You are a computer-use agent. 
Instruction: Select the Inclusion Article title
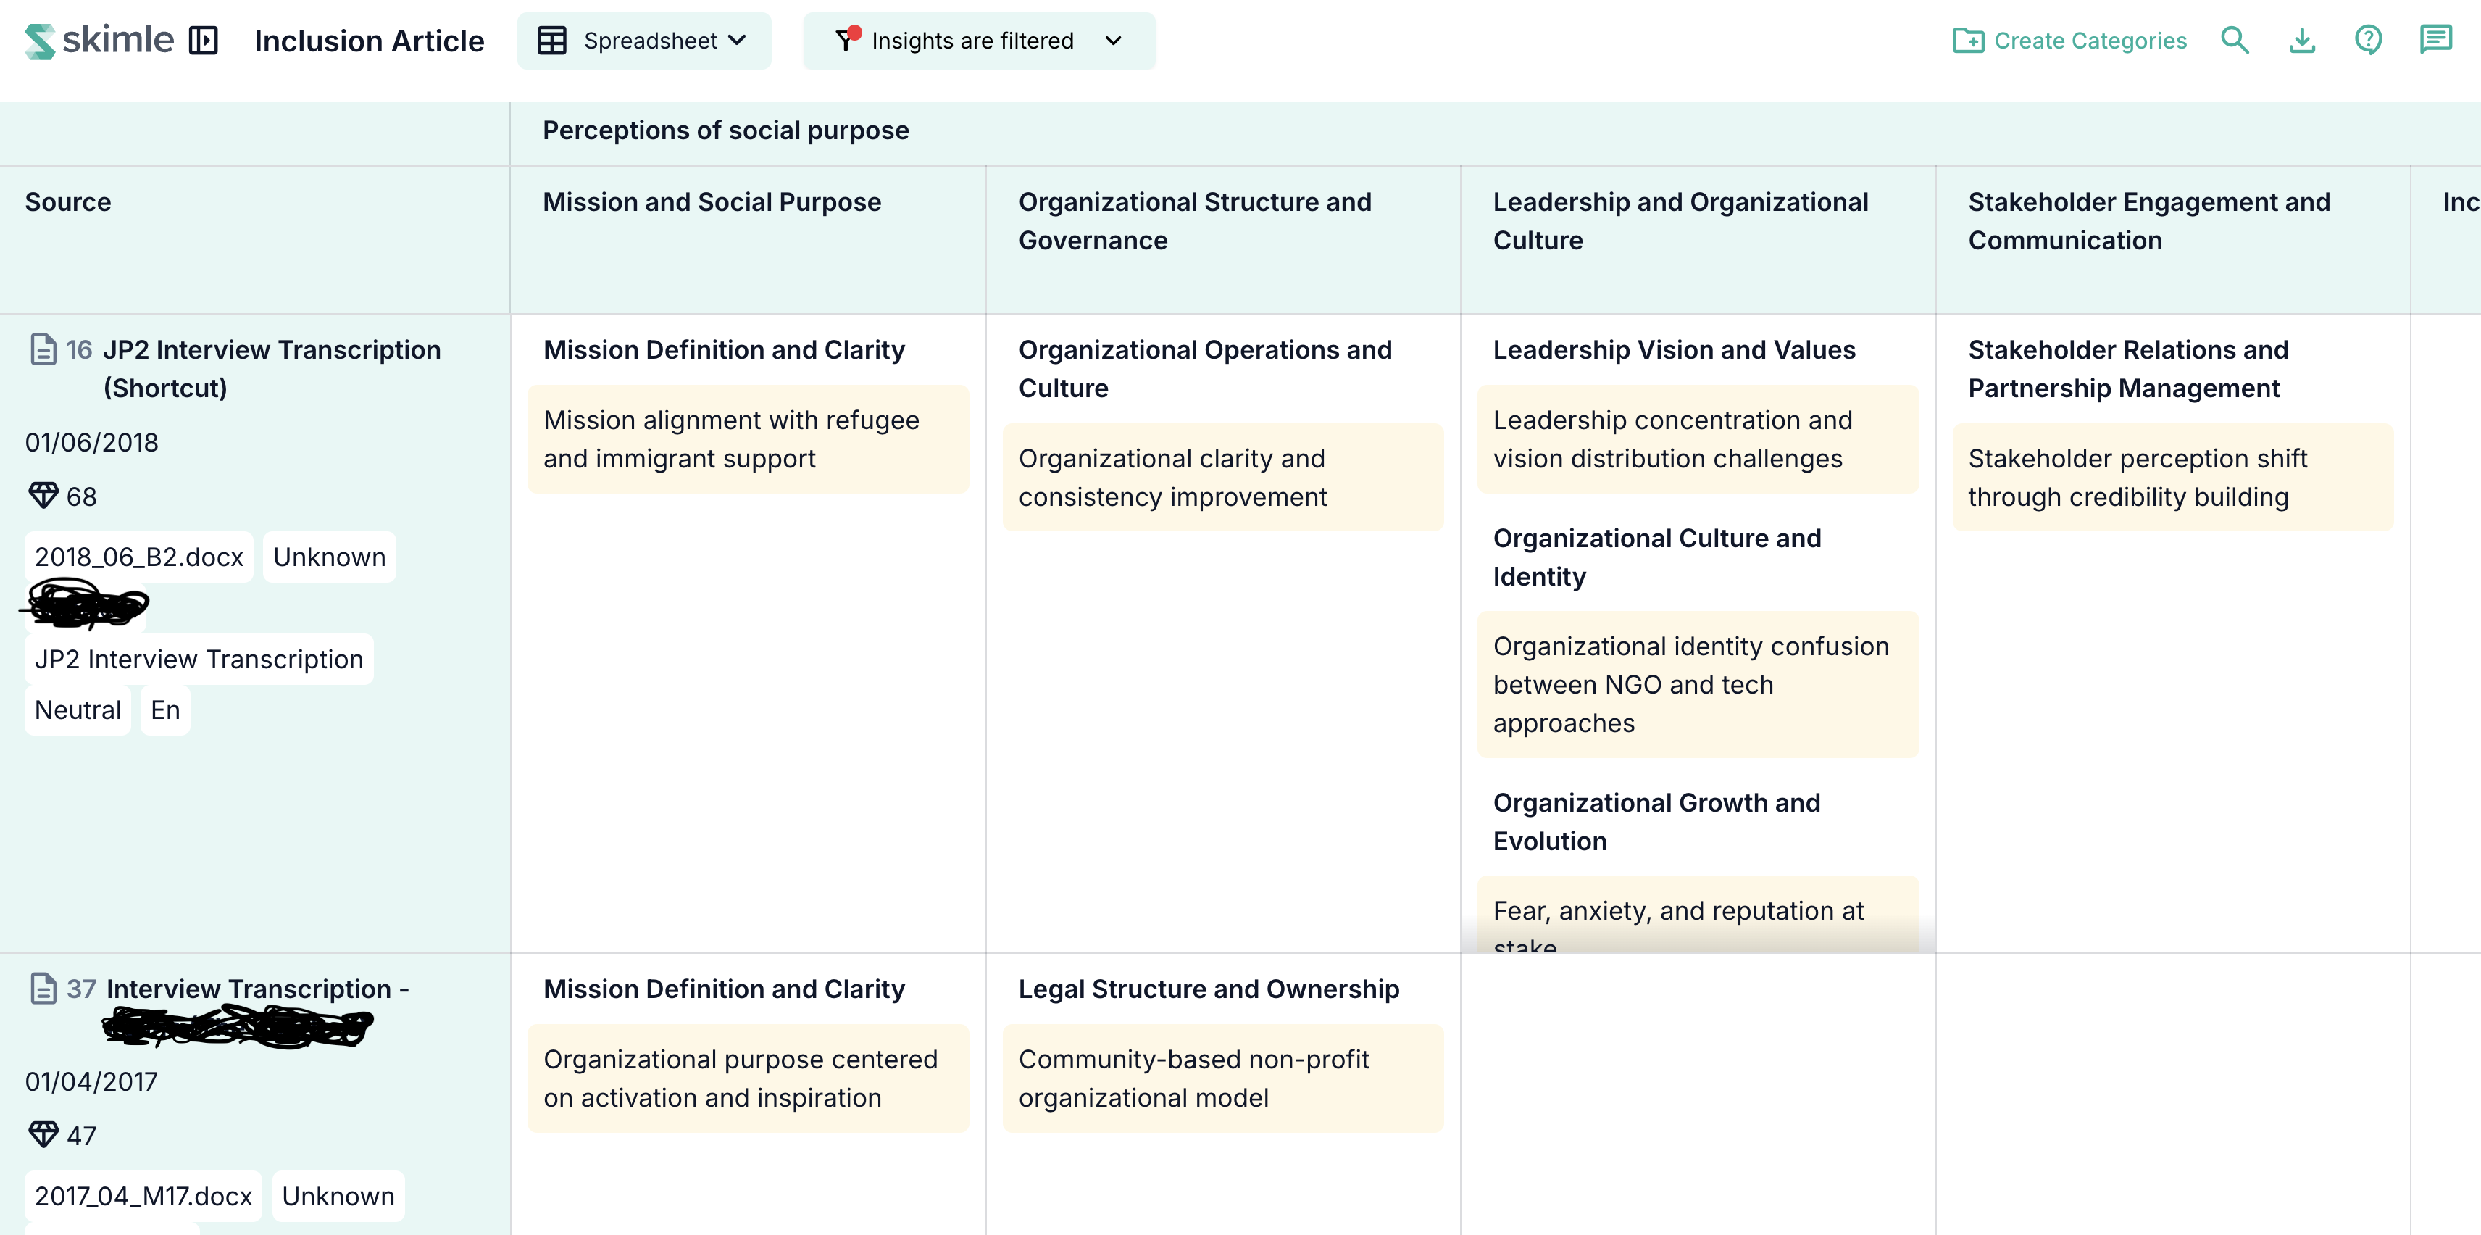coord(369,41)
